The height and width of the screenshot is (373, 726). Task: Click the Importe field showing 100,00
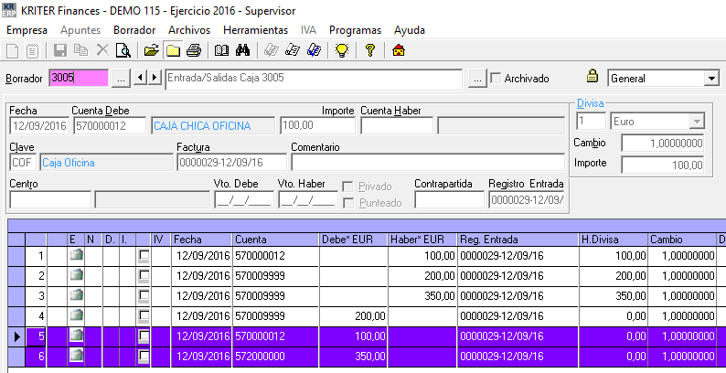[317, 125]
